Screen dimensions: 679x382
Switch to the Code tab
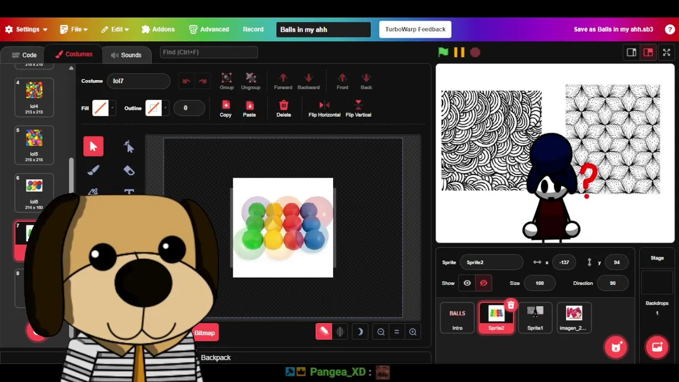(23, 55)
